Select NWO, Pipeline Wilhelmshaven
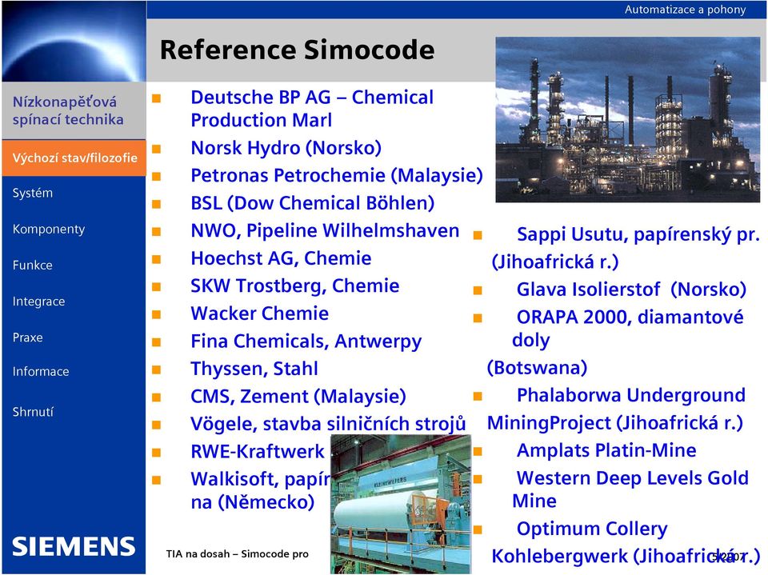 pyautogui.click(x=326, y=230)
